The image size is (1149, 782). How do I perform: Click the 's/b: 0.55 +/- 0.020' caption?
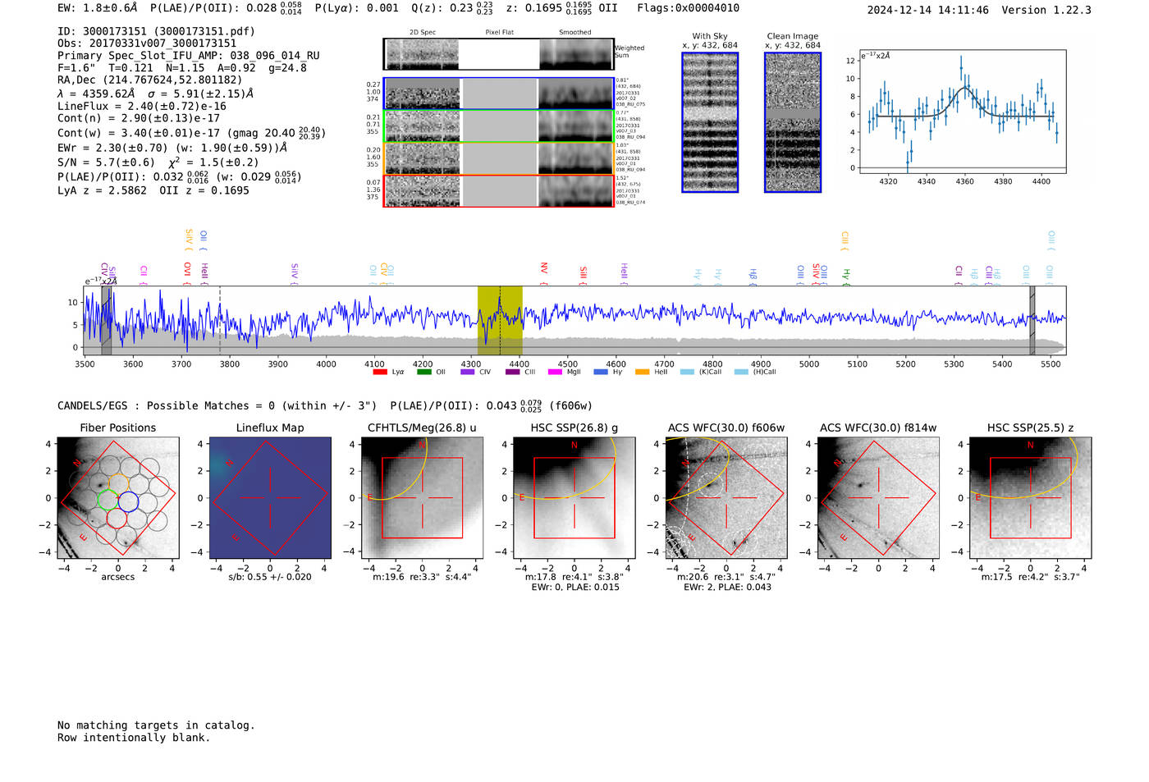[270, 577]
